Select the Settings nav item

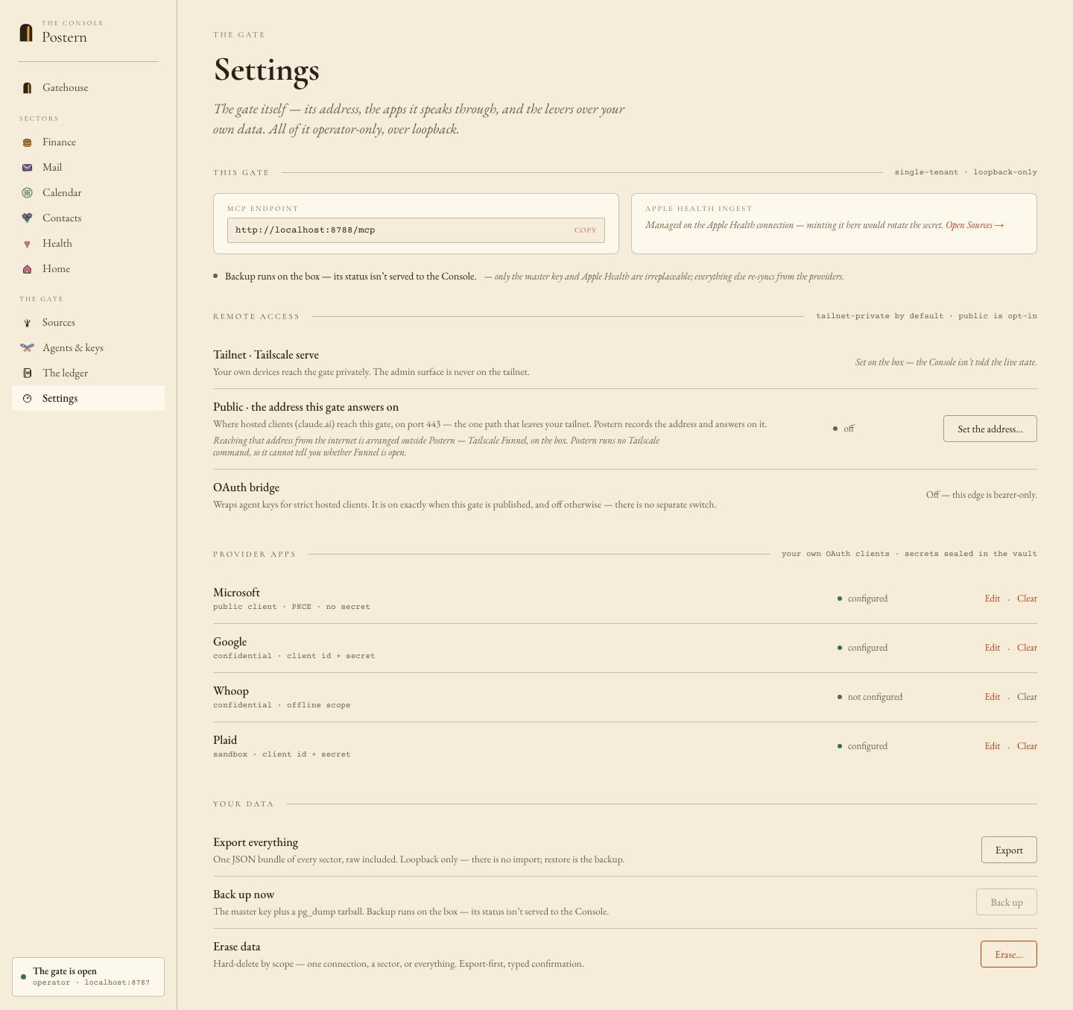88,399
